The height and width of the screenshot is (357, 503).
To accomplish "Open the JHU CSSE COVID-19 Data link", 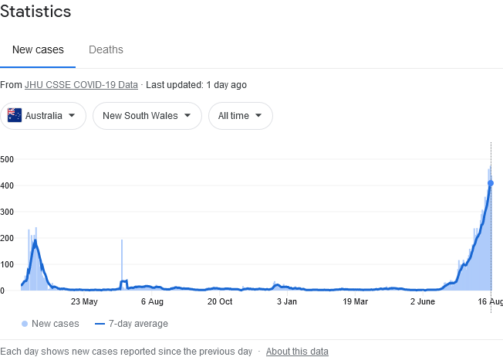I will (x=81, y=85).
